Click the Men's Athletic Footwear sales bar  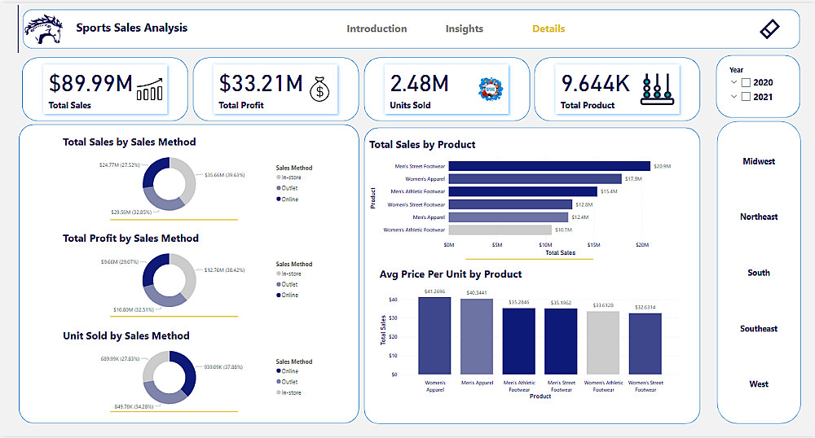click(x=523, y=191)
